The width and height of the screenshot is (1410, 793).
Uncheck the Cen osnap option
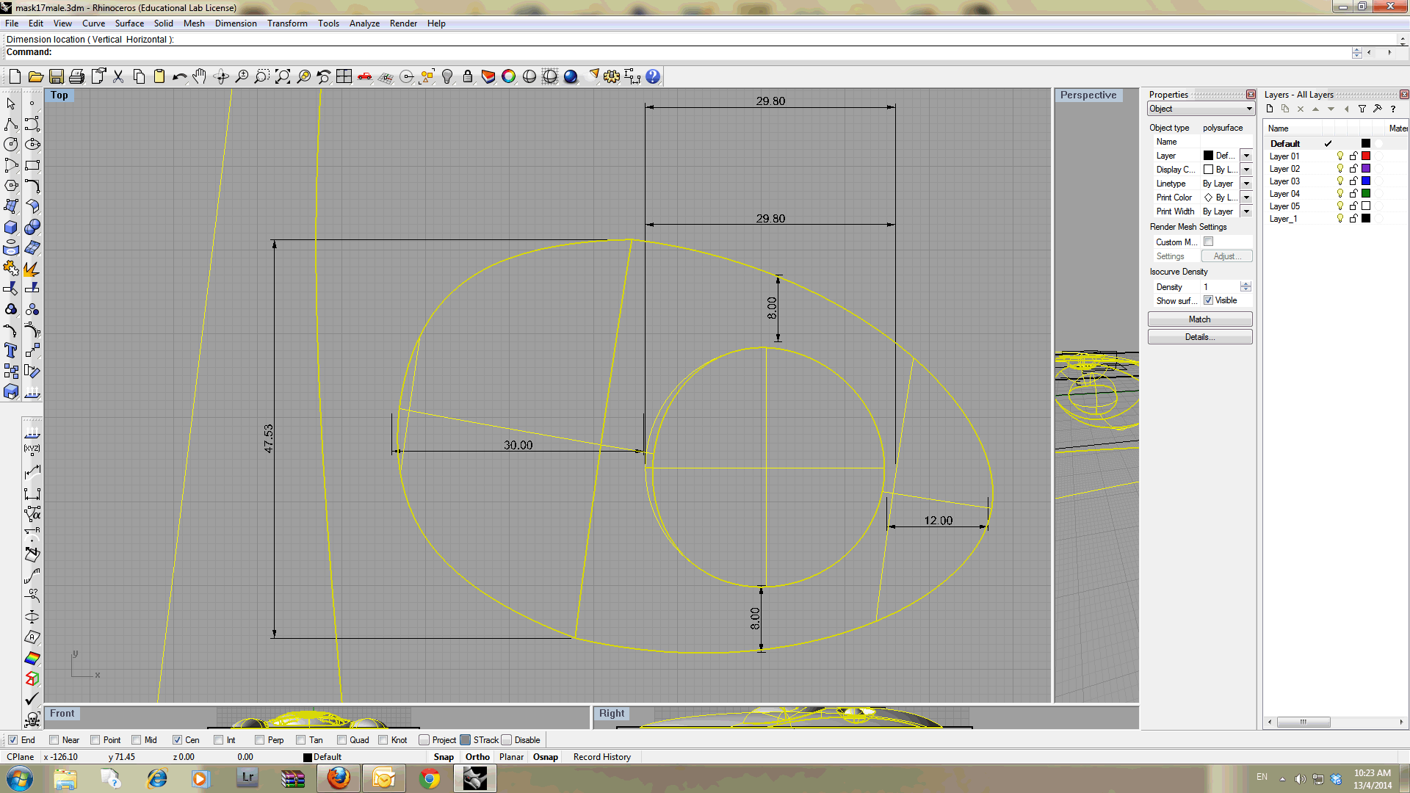click(177, 739)
